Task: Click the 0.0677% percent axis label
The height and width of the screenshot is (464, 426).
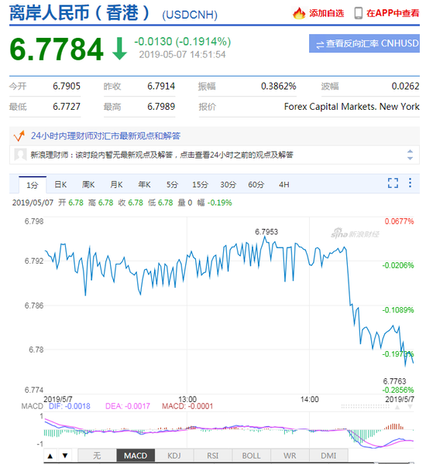Action: 399,221
